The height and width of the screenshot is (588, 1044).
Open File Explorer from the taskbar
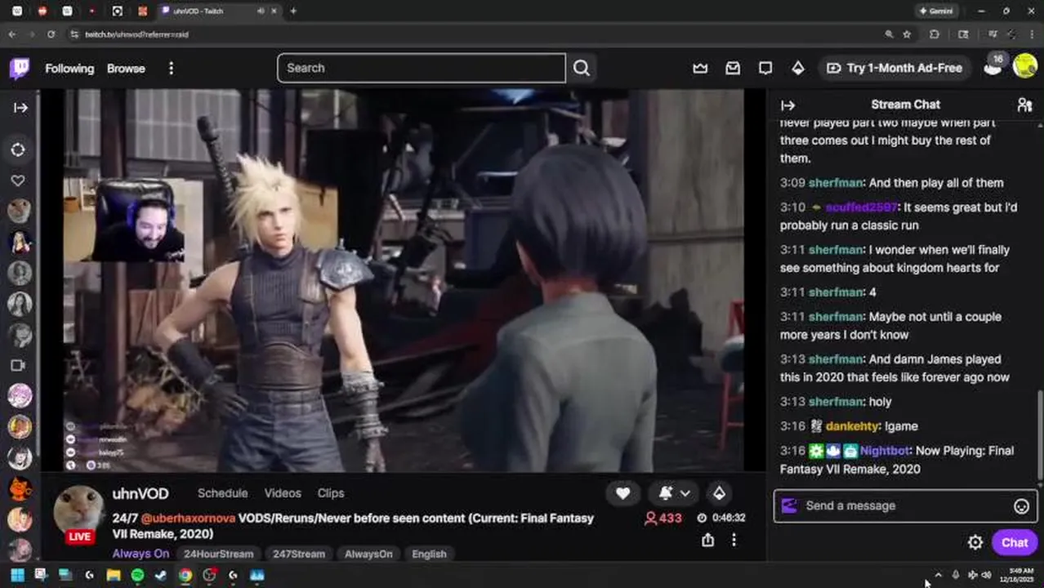[x=114, y=575]
